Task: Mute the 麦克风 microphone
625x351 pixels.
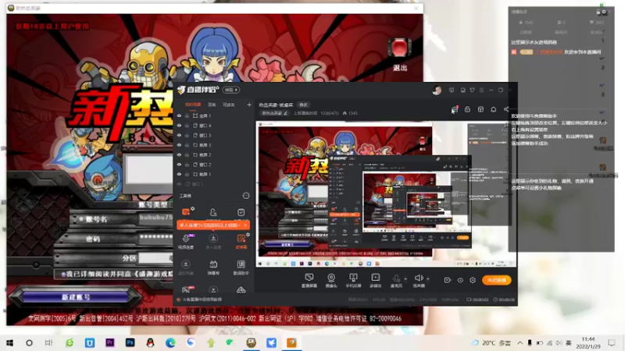Action: (396, 280)
